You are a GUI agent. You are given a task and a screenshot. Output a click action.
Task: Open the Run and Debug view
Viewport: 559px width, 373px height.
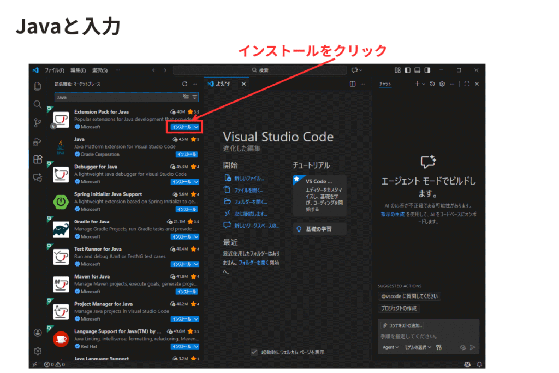[38, 141]
